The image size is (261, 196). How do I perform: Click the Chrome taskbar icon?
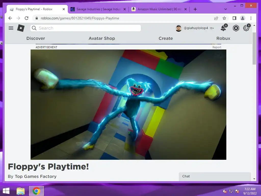click(36, 191)
